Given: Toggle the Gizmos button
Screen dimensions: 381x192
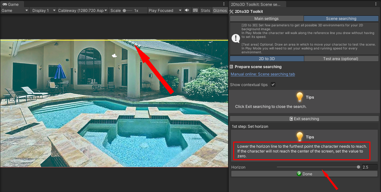Looking at the screenshot, I should click(220, 11).
